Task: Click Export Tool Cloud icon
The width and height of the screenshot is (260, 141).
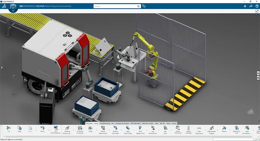Action: (x=178, y=128)
